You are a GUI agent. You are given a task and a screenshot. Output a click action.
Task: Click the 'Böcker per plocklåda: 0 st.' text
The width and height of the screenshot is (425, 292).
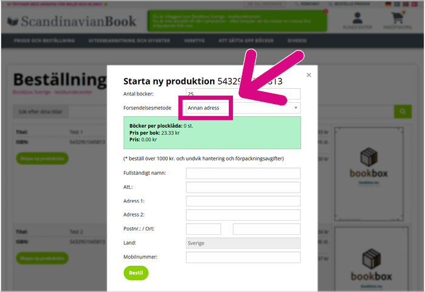point(161,126)
